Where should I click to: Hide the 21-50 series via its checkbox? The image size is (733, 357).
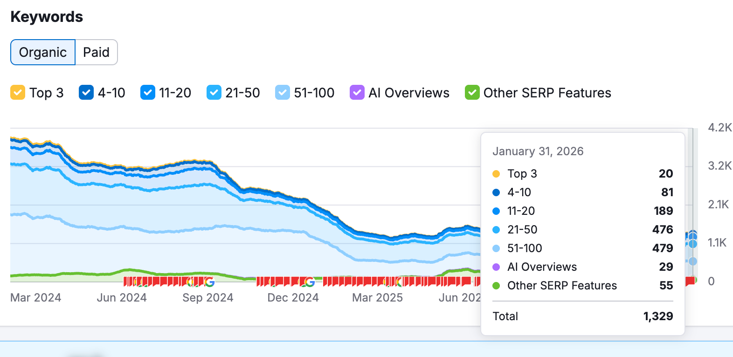214,93
